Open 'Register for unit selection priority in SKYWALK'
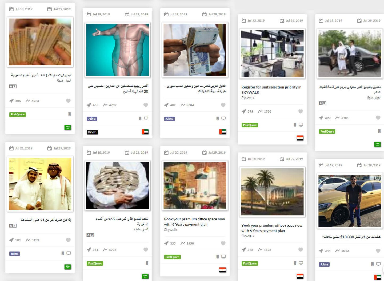 271,90
